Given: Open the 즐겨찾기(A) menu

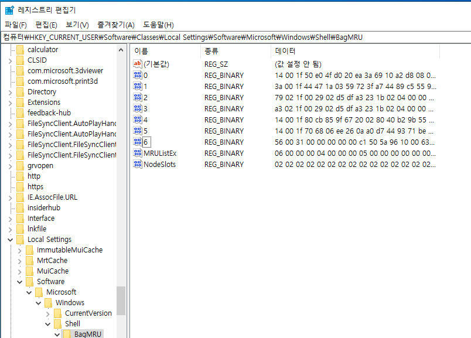Looking at the screenshot, I should pyautogui.click(x=116, y=25).
